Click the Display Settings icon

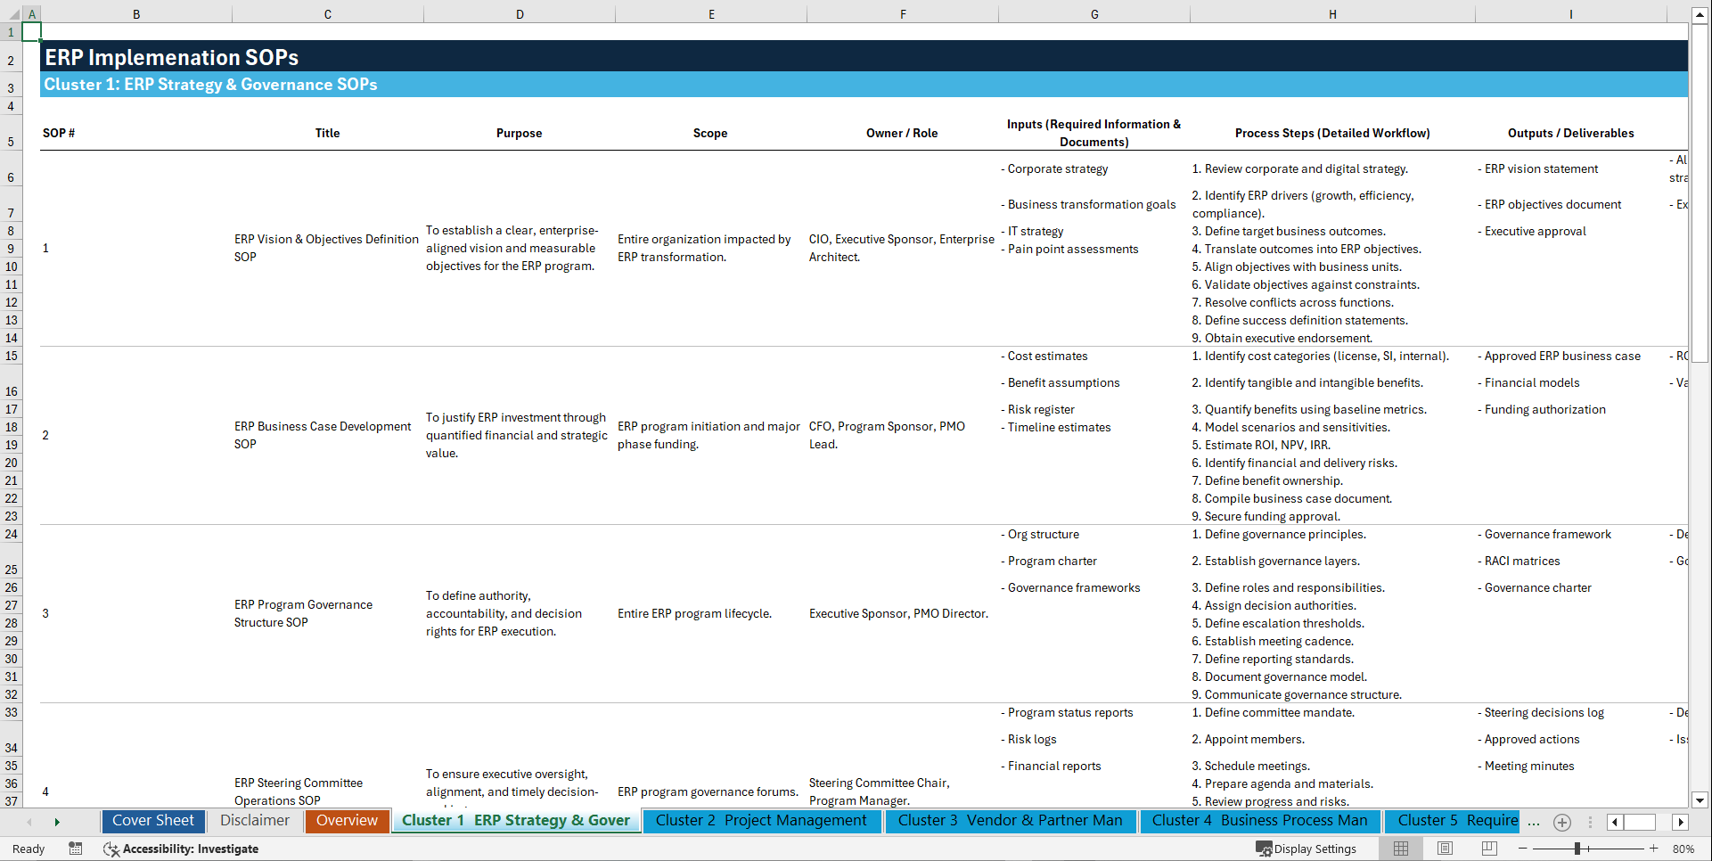pyautogui.click(x=1265, y=849)
